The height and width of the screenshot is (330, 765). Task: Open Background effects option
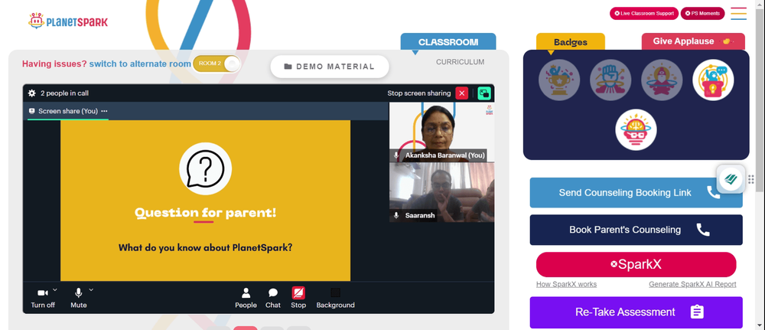coord(336,298)
